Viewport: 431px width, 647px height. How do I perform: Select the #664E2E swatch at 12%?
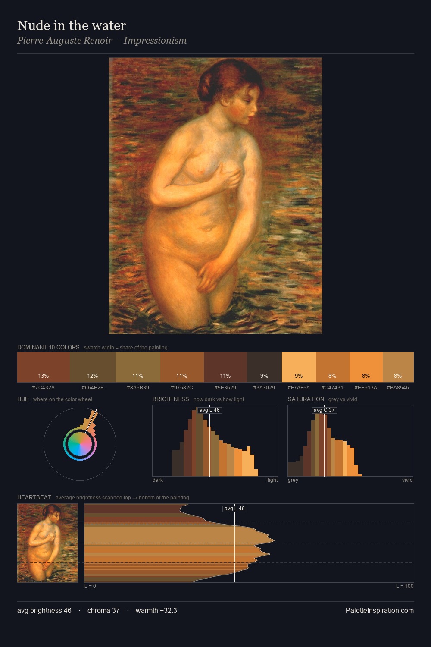click(93, 367)
